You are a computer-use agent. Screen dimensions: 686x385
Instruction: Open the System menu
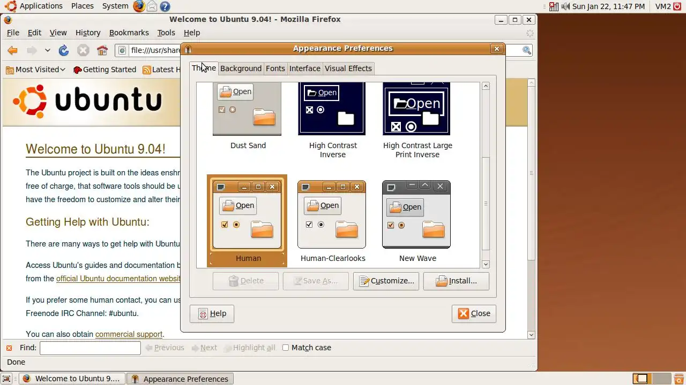(x=115, y=6)
